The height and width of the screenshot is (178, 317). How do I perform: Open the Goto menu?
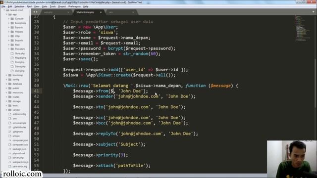point(45,6)
